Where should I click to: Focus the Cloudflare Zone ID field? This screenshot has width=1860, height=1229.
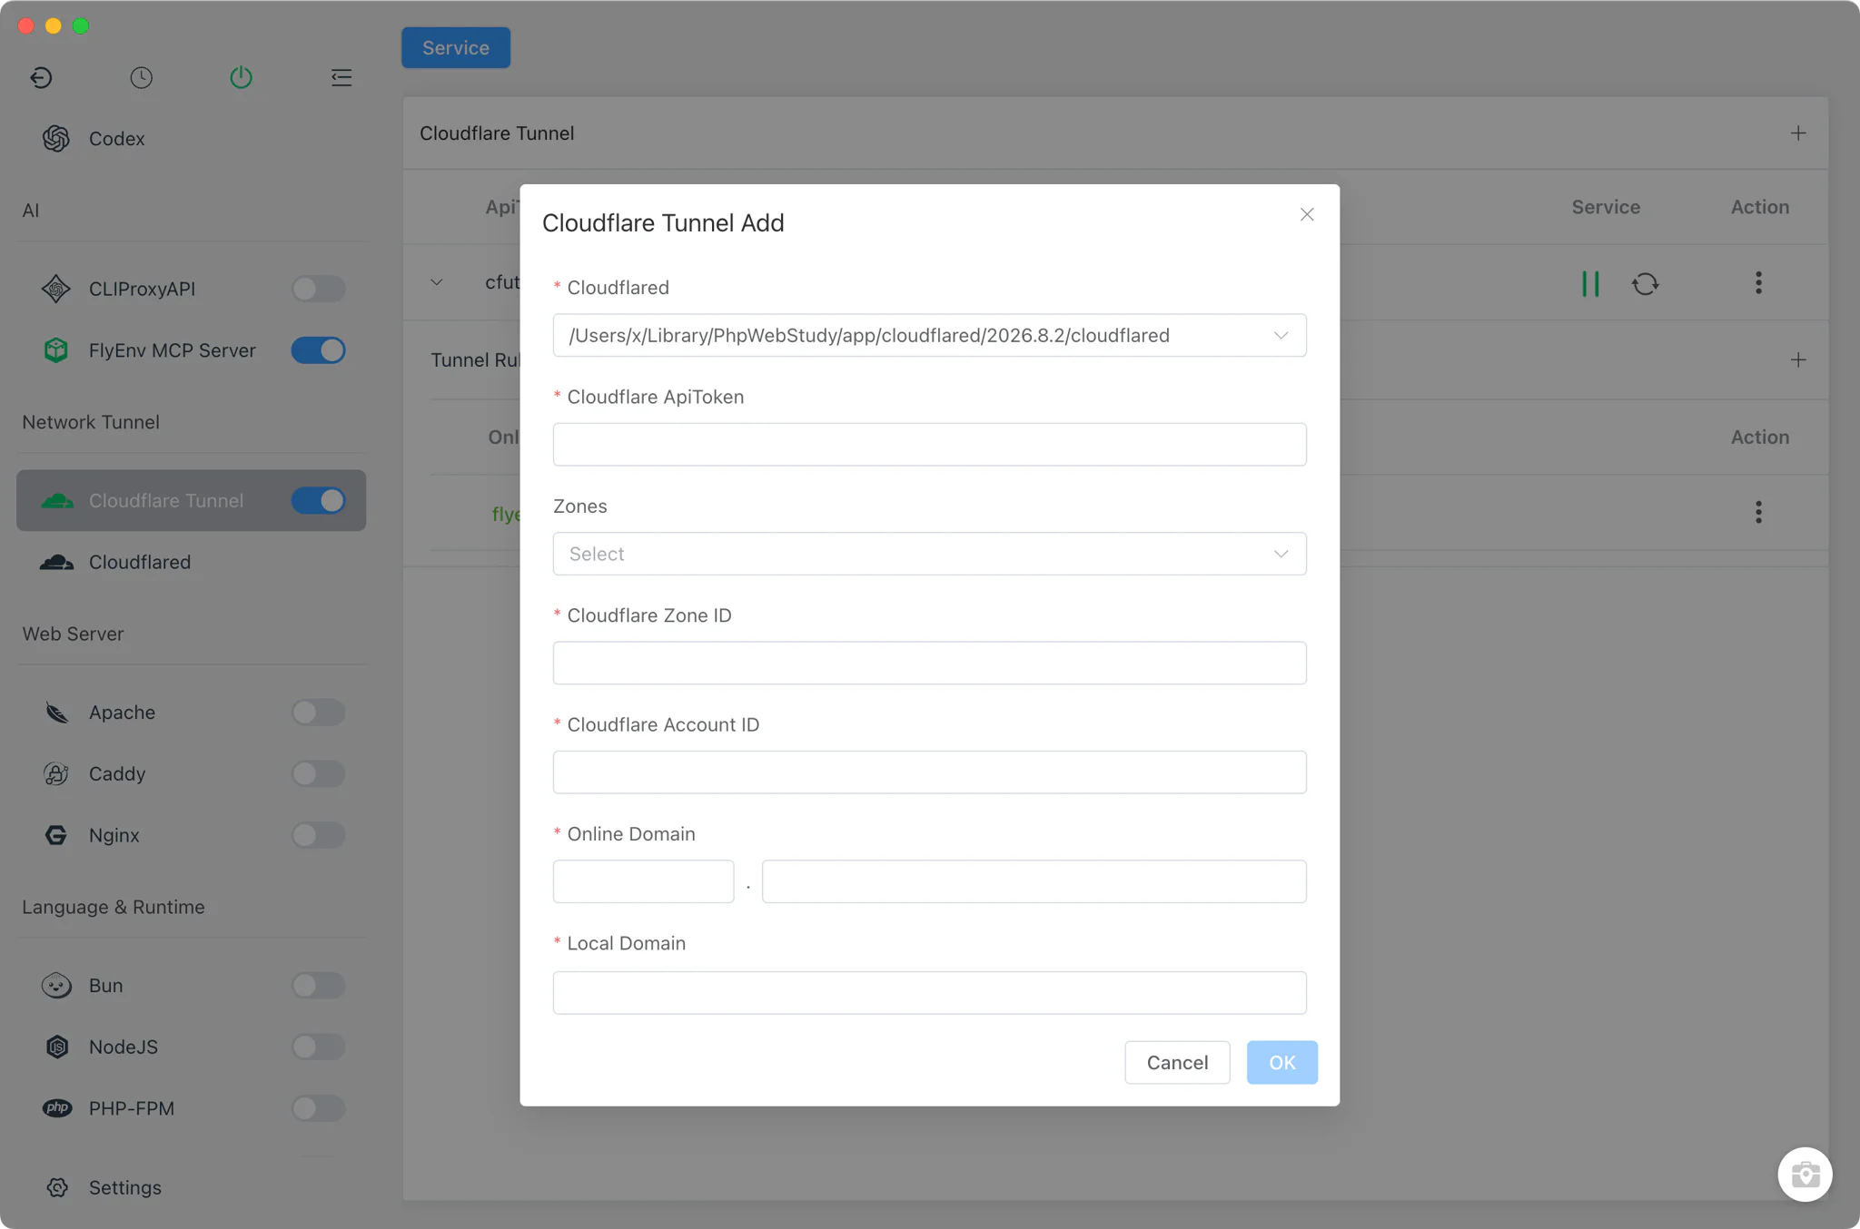pos(929,663)
